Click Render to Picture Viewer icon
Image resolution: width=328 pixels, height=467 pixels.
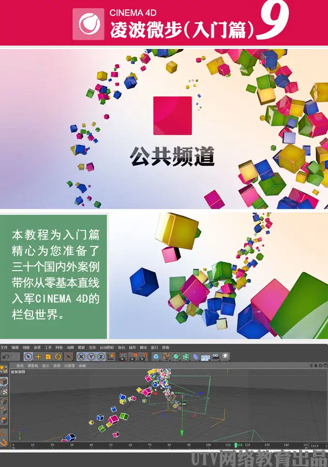133,356
